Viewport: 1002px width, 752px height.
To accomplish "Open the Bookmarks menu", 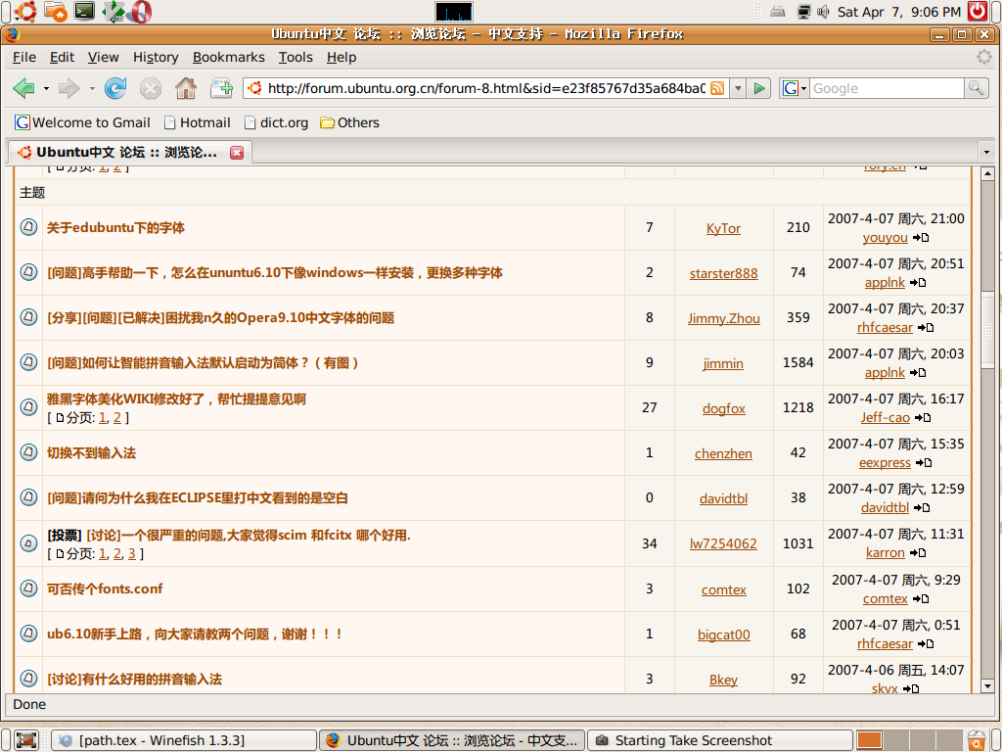I will 229,58.
